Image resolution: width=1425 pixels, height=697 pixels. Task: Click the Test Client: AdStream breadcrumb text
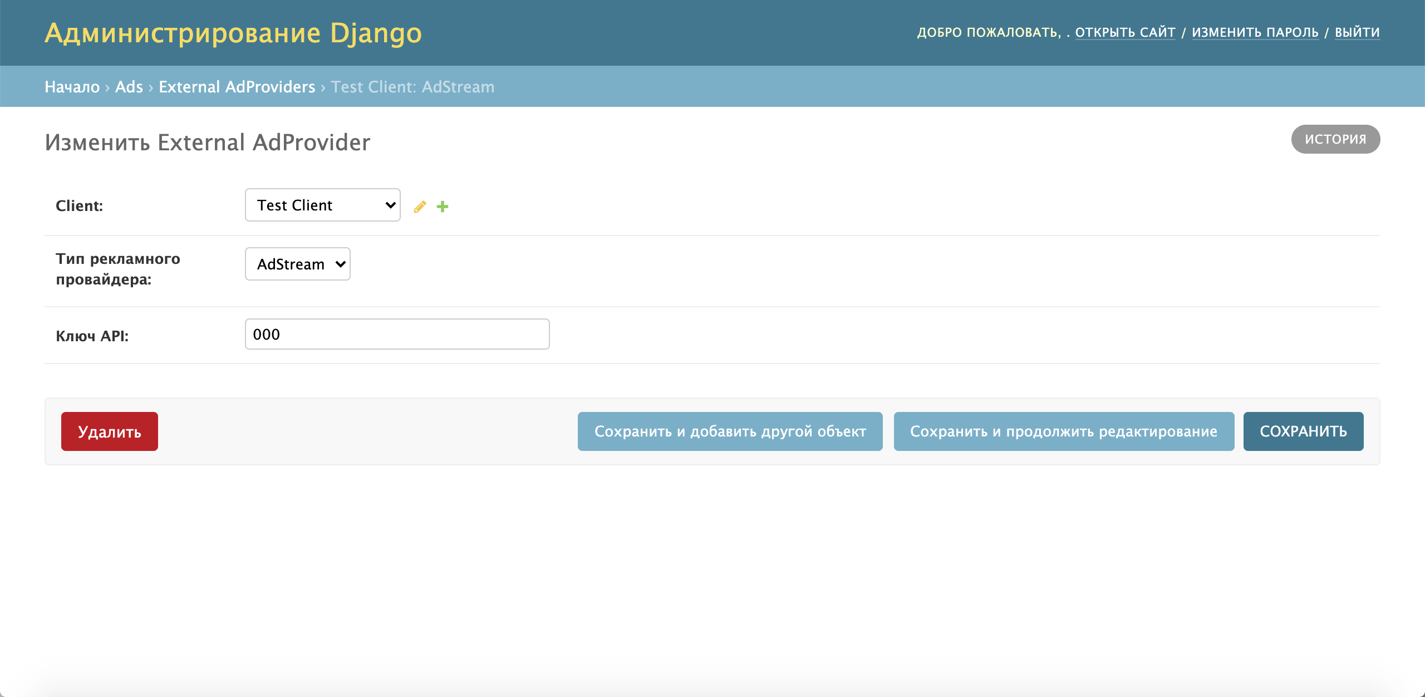412,87
